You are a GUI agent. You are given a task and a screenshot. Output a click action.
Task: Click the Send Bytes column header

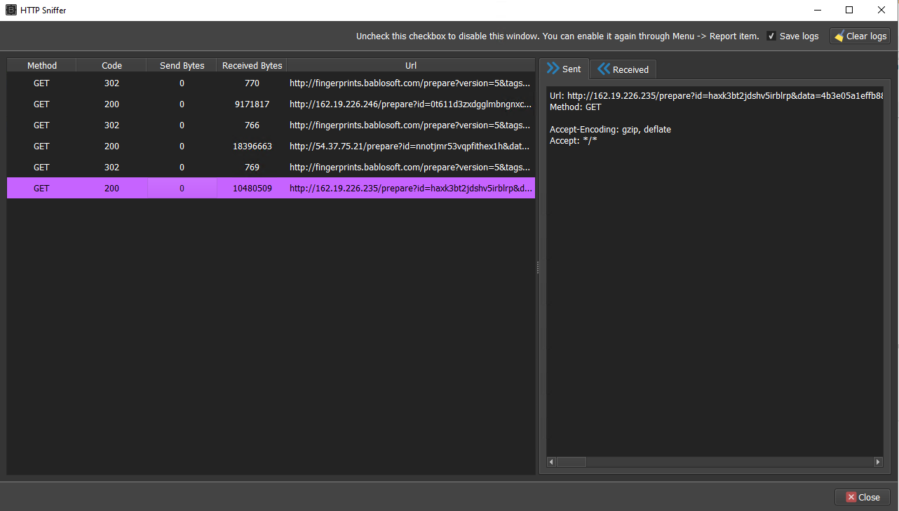(182, 65)
